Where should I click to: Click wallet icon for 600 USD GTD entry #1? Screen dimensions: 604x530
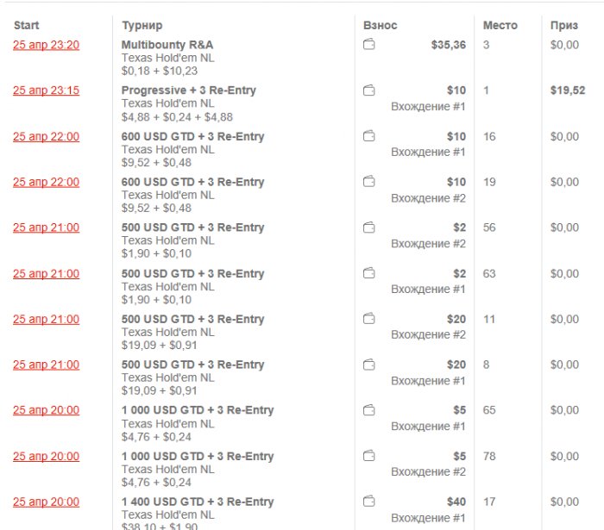(x=368, y=136)
